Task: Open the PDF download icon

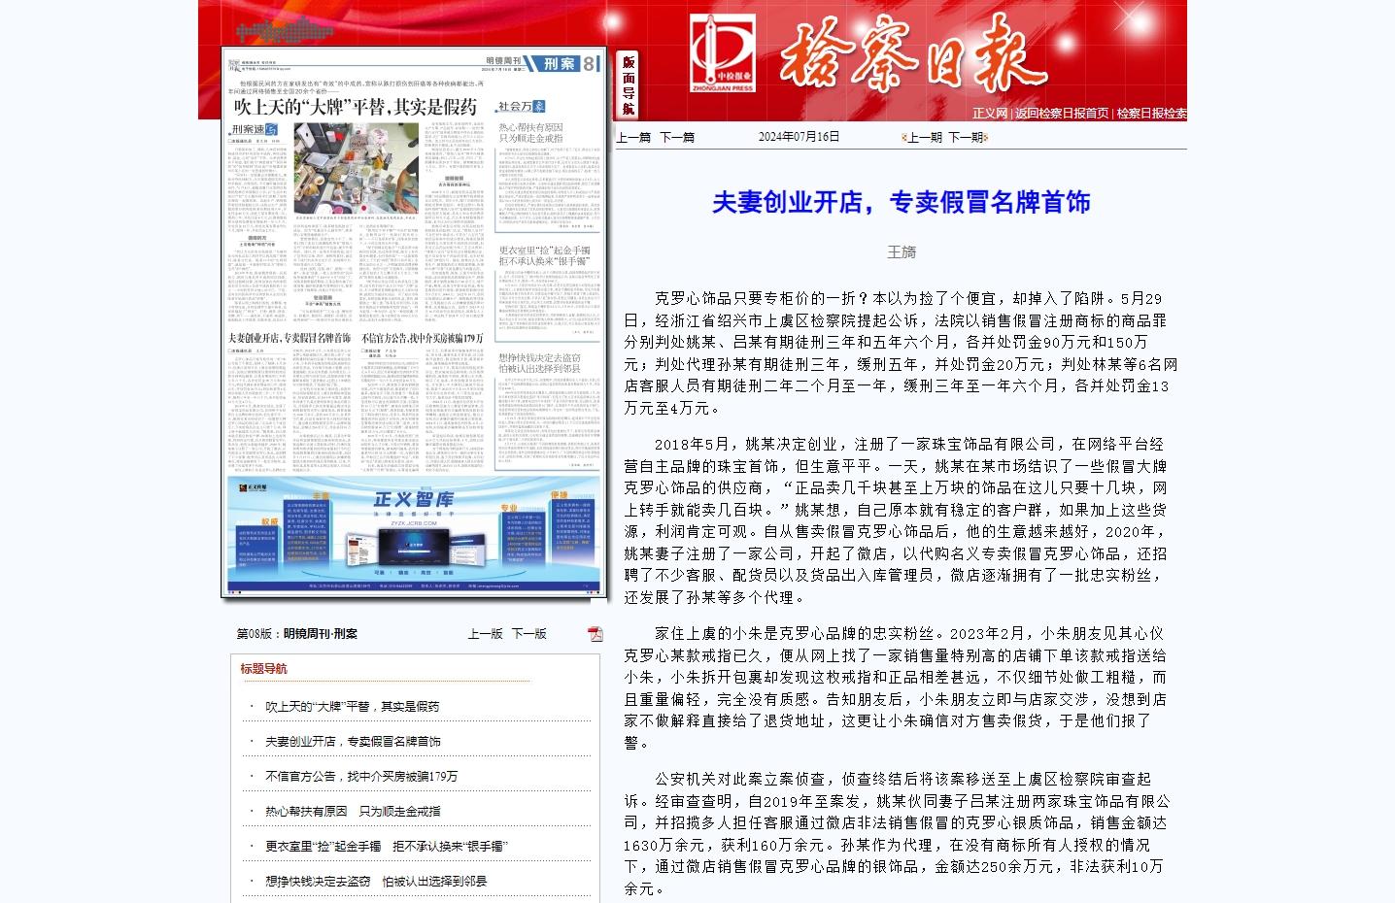Action: click(595, 634)
